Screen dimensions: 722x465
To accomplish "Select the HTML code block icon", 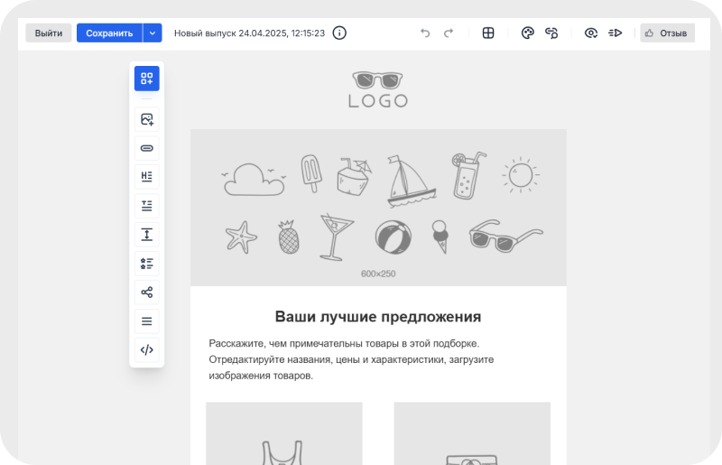I will tap(147, 349).
